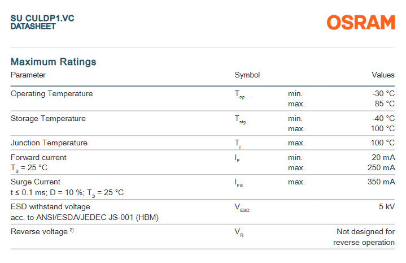Open footnote 2 next to Reverse voltage
The height and width of the screenshot is (263, 406).
(72, 230)
